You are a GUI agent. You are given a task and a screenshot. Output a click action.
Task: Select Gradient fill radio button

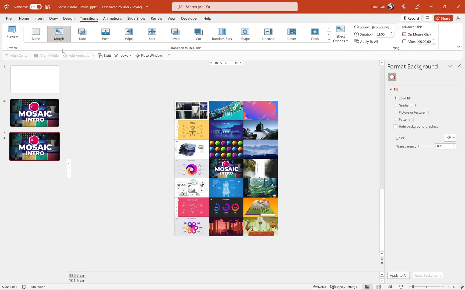[x=395, y=105]
